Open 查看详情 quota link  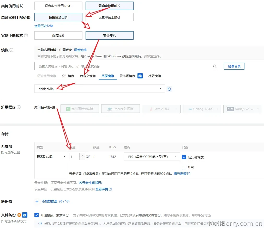(102, 189)
